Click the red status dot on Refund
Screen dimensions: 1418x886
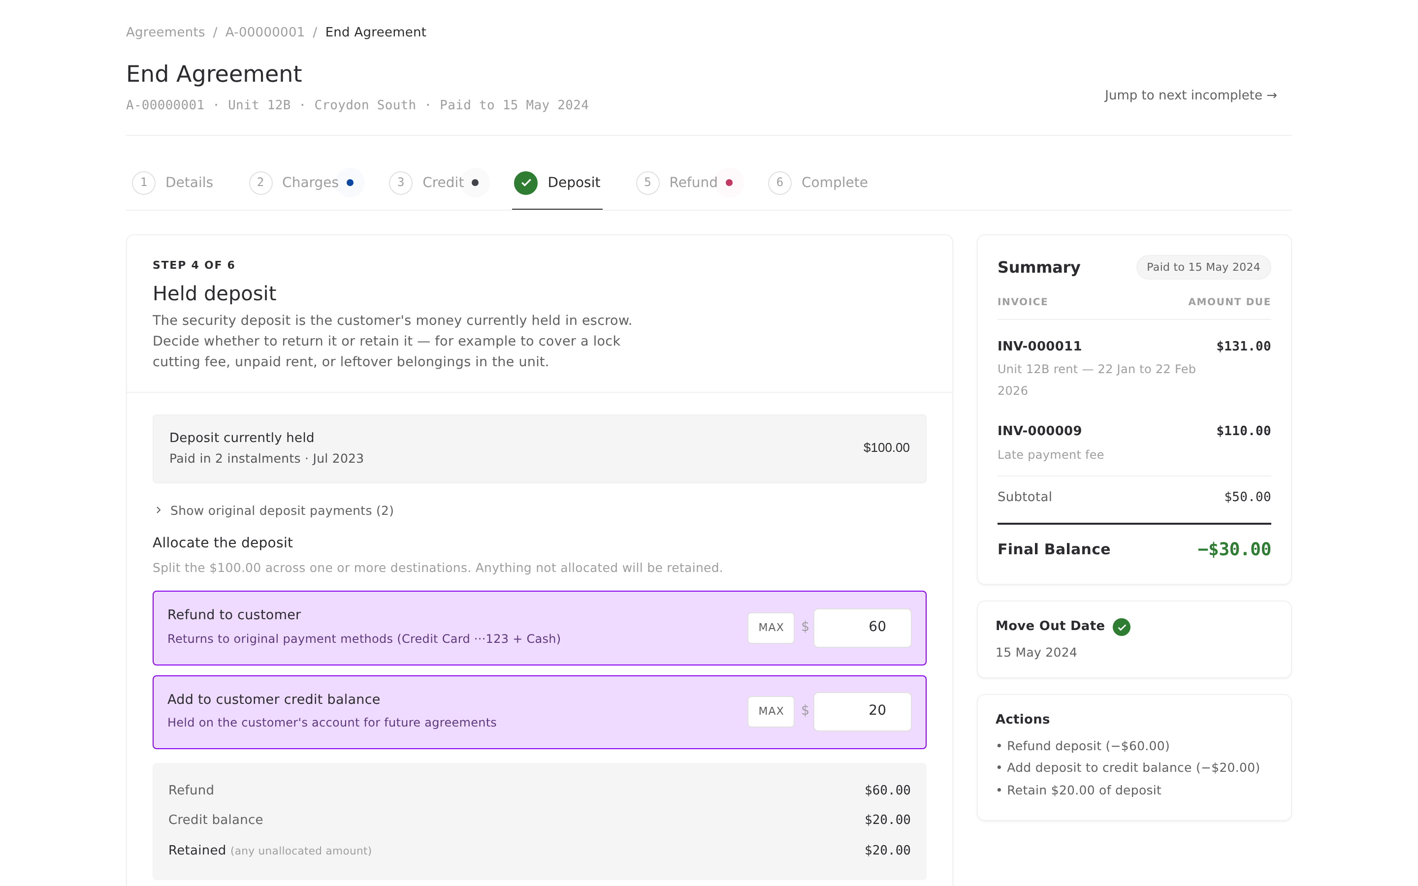729,183
